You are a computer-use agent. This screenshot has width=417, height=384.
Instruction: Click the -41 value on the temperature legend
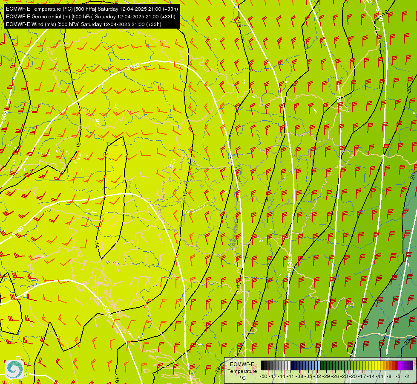tap(290, 376)
